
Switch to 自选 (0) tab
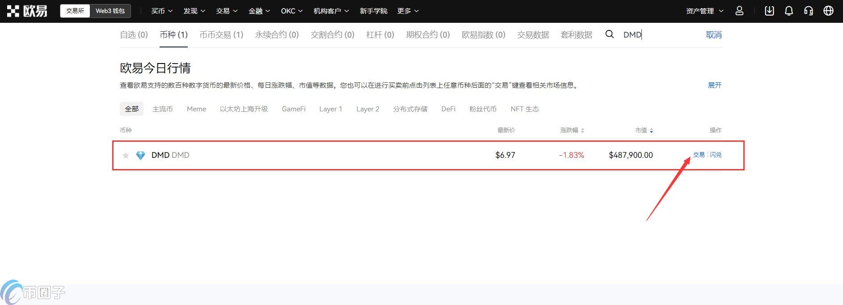[x=134, y=34]
